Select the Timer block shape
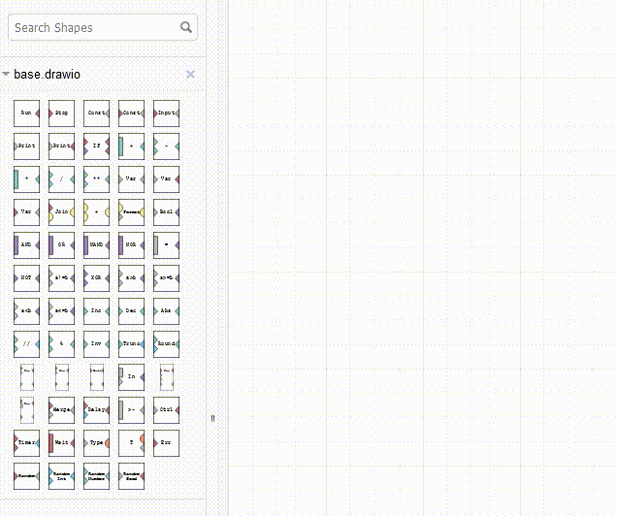 tap(26, 443)
